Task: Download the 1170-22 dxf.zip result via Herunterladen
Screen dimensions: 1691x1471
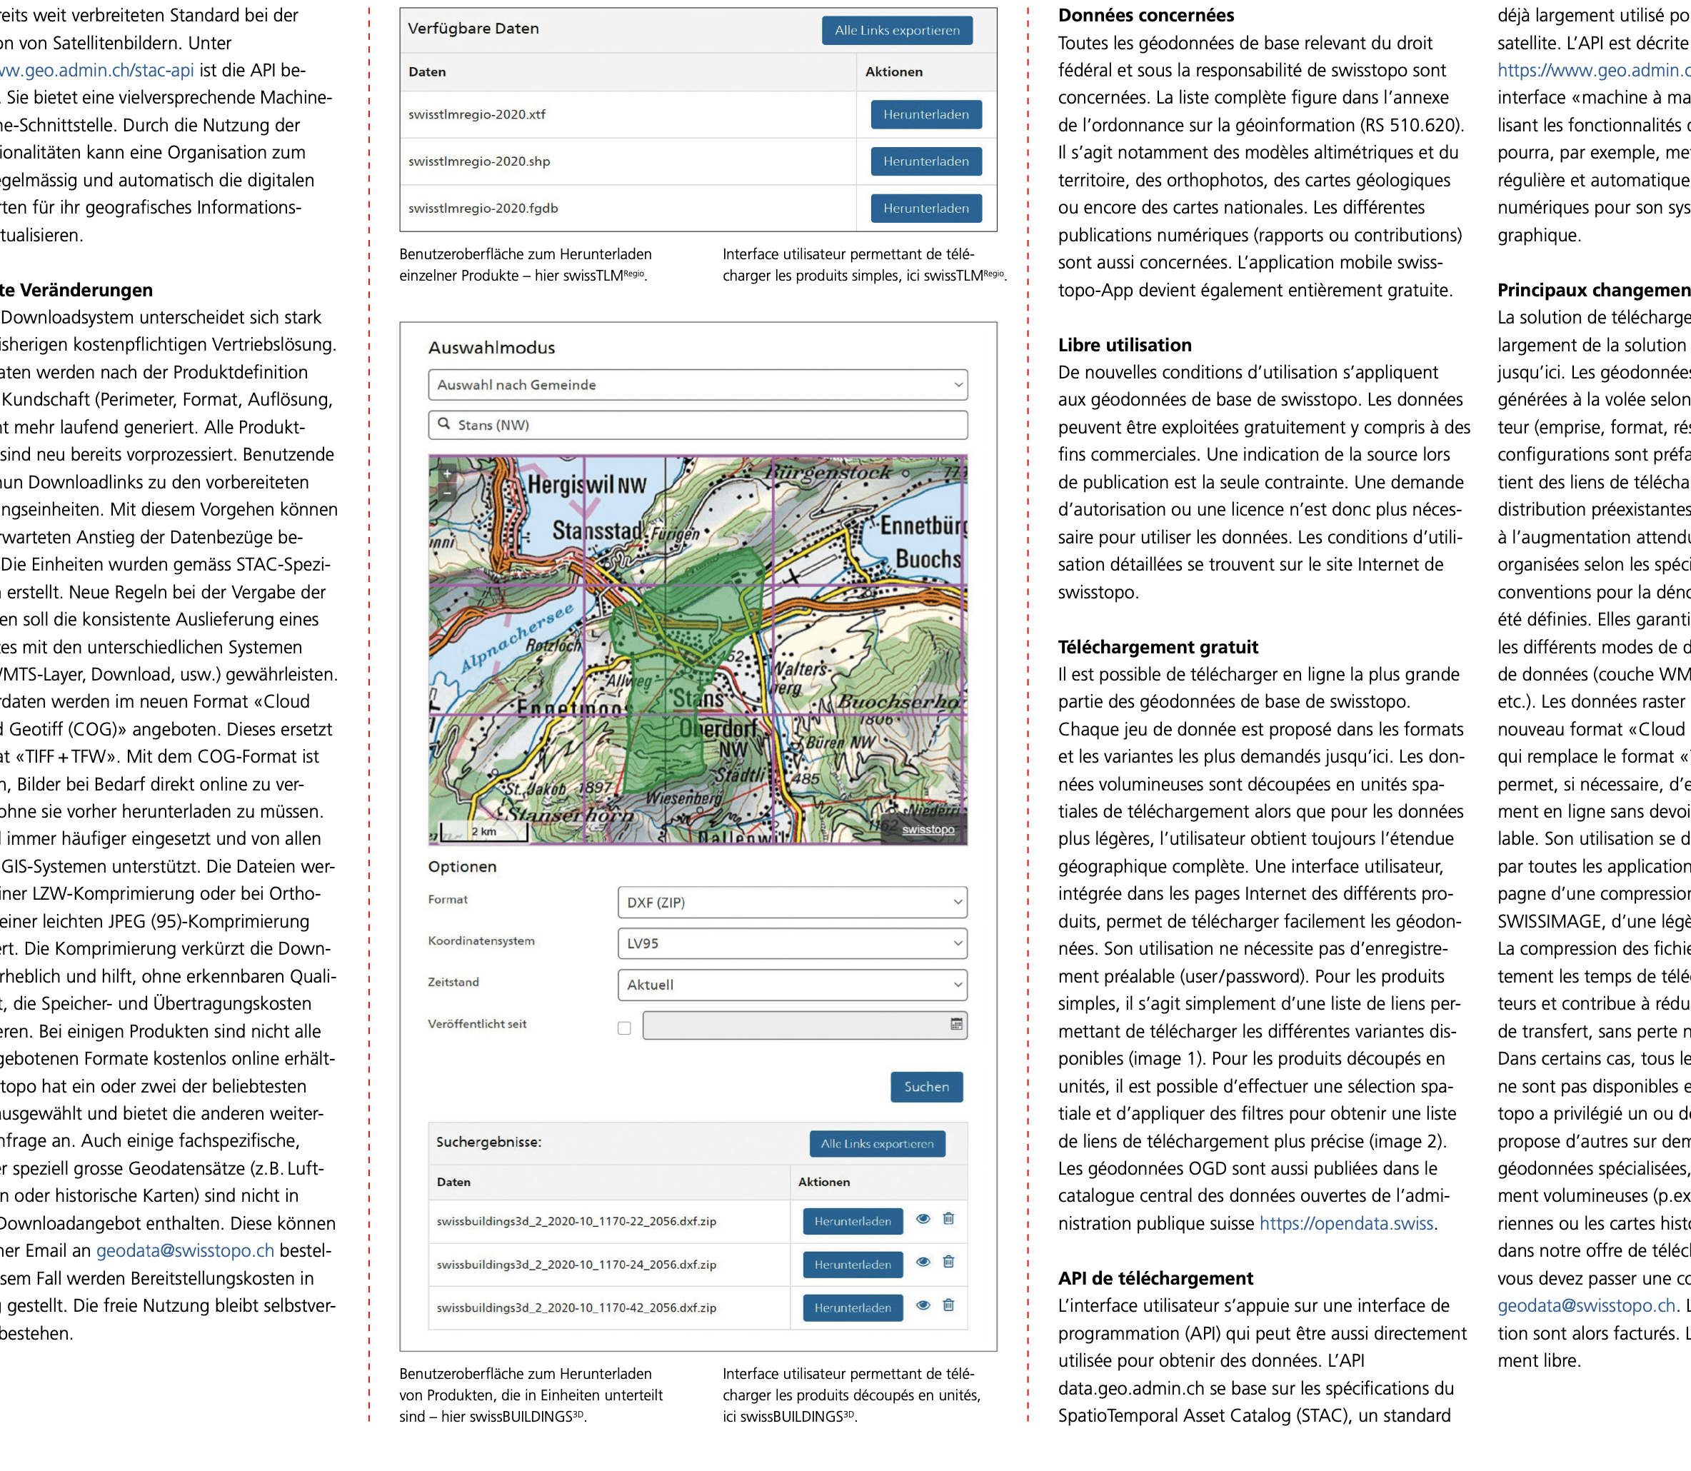Action: pyautogui.click(x=853, y=1222)
